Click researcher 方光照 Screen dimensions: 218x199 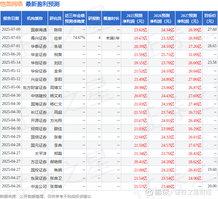[56, 120]
